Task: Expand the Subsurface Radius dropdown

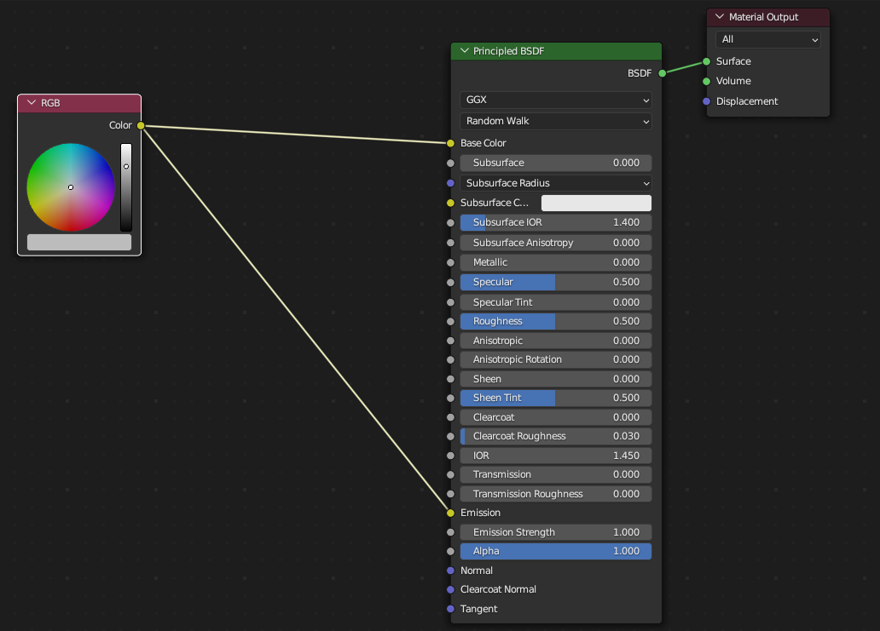Action: [x=555, y=183]
